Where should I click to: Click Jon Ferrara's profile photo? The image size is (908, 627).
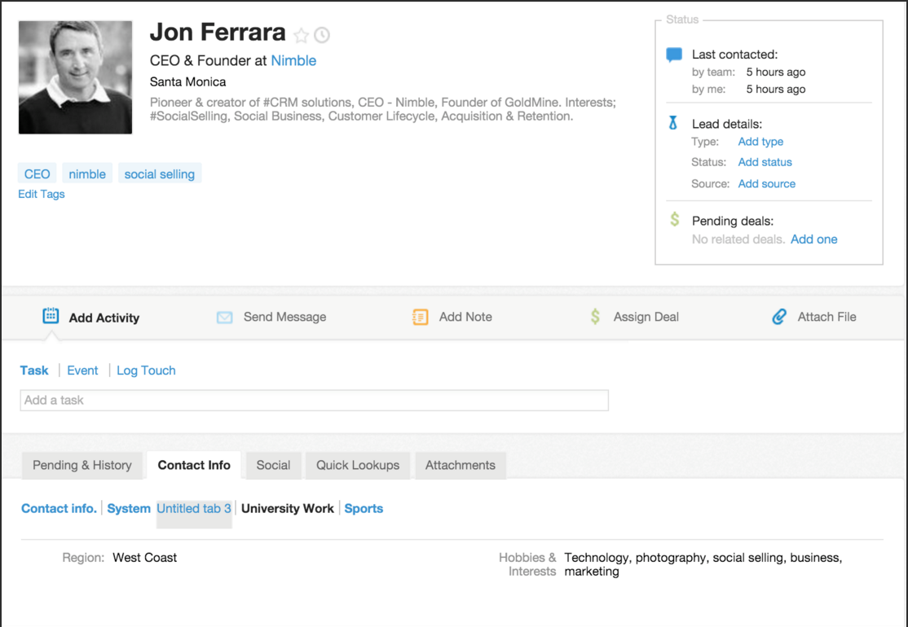(x=75, y=77)
